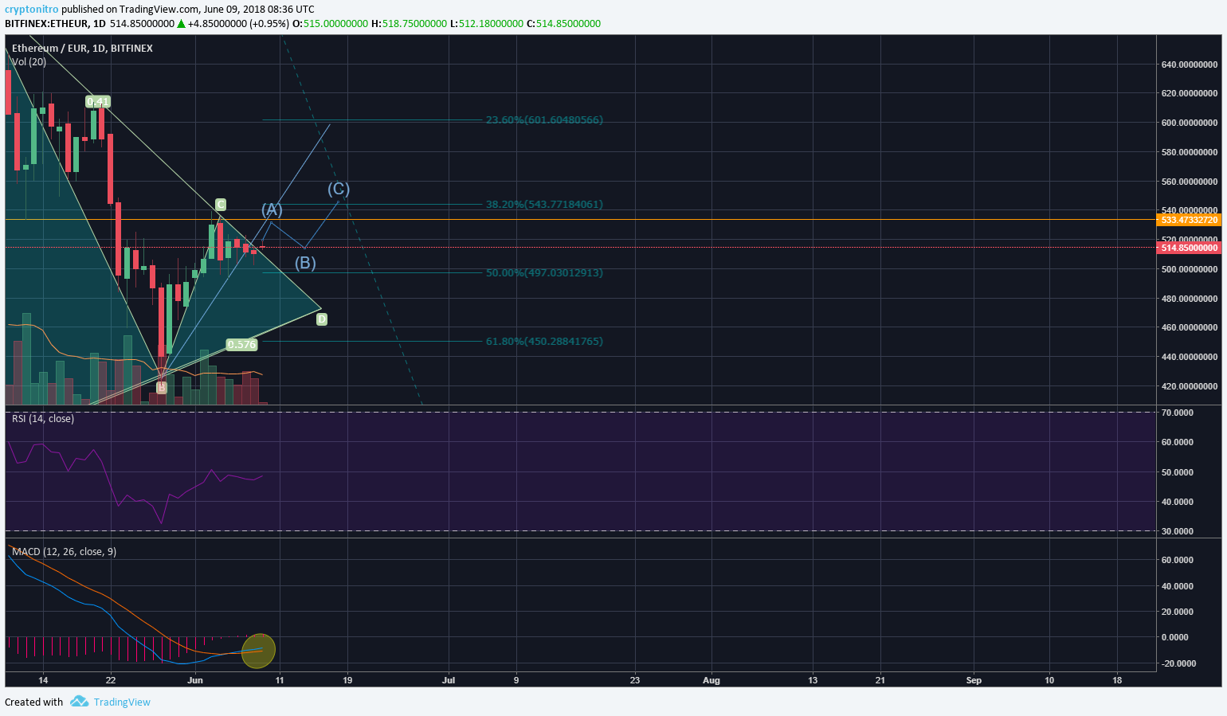Click 420.00000000 on the price axis
Image resolution: width=1227 pixels, height=716 pixels.
click(1190, 386)
